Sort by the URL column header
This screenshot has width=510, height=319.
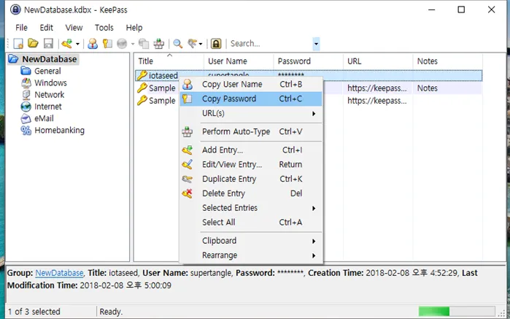[x=378, y=61]
